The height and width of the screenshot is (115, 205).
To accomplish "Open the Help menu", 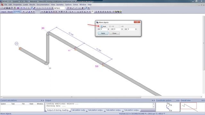I will pos(90,4).
